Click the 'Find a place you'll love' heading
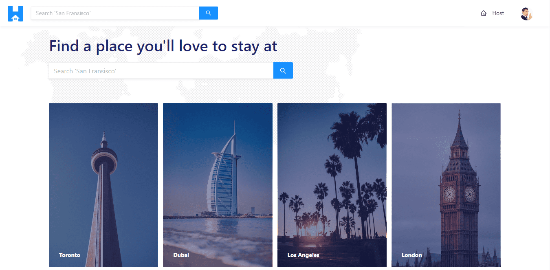Screen dimensions: 550x270 pyautogui.click(x=163, y=46)
